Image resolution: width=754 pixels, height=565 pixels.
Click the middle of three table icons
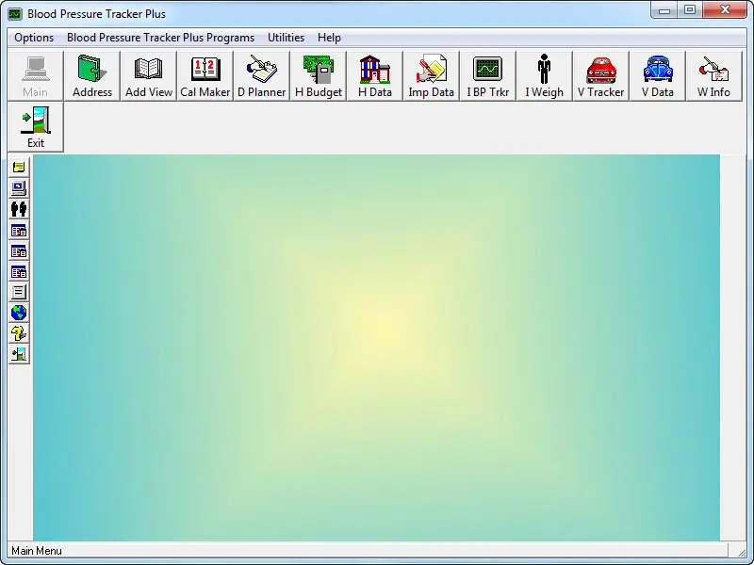19,250
